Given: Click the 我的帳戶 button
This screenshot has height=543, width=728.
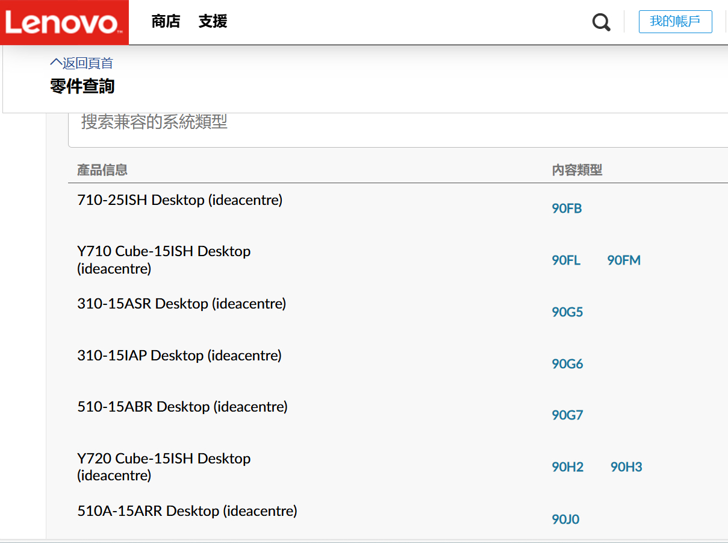Looking at the screenshot, I should (675, 22).
